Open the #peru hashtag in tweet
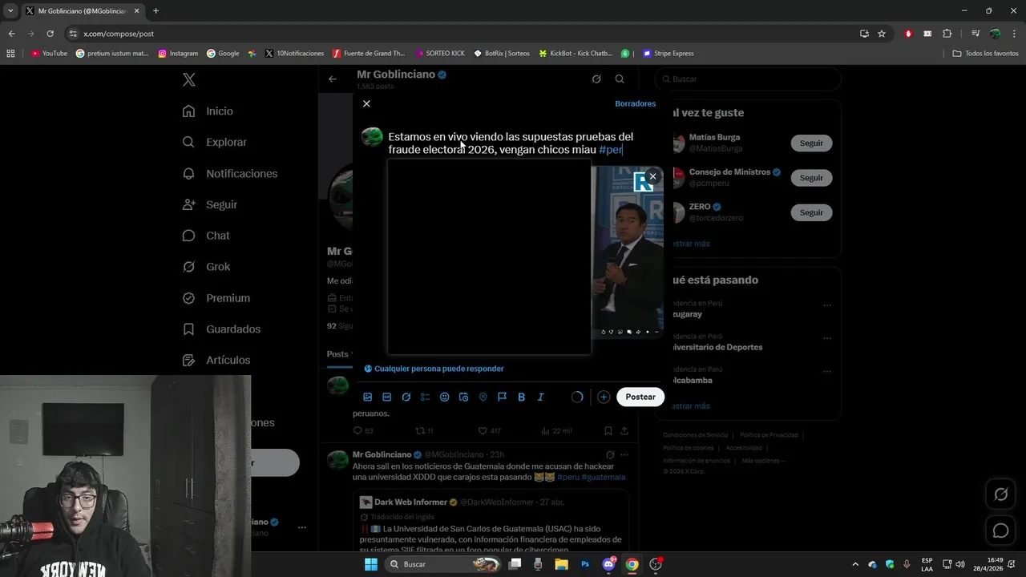 (x=568, y=477)
